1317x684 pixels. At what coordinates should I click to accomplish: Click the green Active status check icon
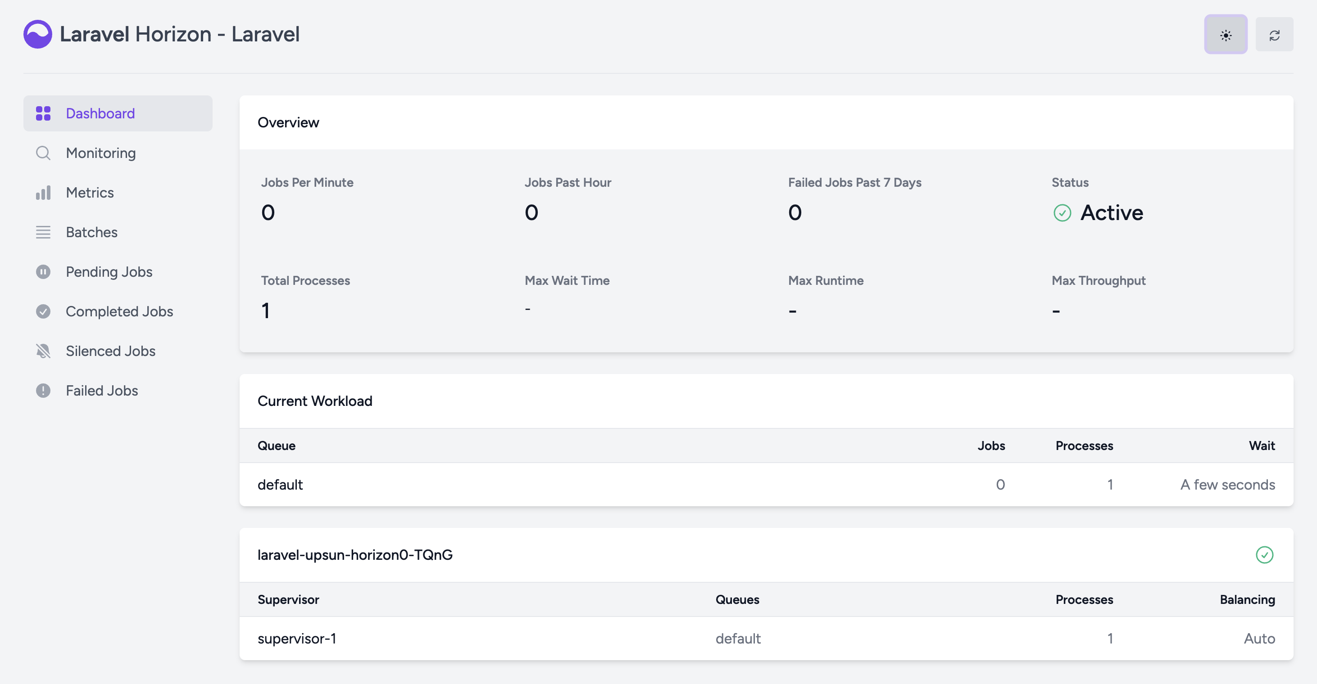coord(1063,213)
